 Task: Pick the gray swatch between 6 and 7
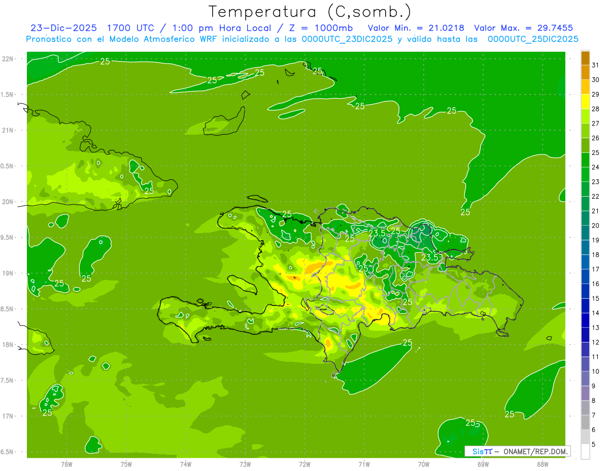click(586, 422)
